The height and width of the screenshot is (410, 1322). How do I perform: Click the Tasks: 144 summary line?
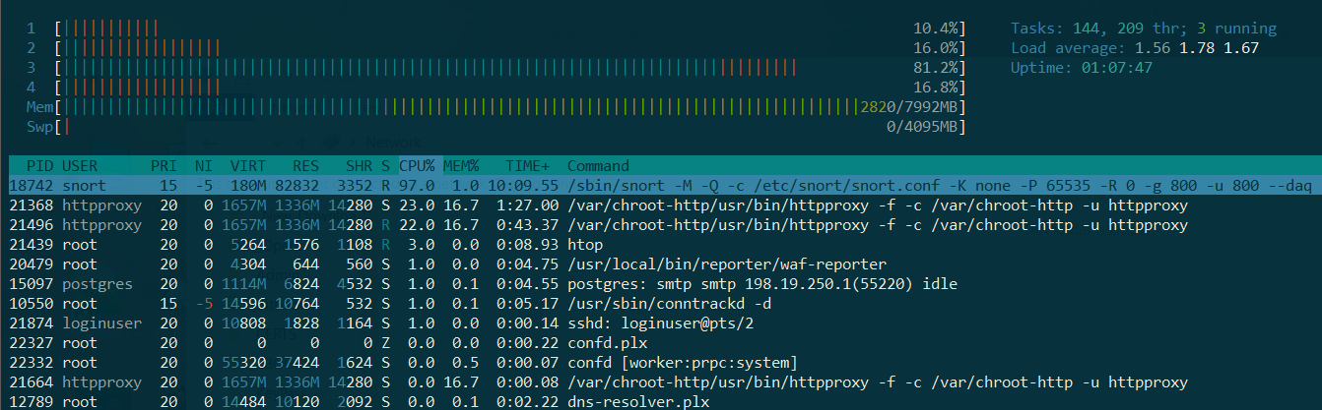[x=1144, y=29]
